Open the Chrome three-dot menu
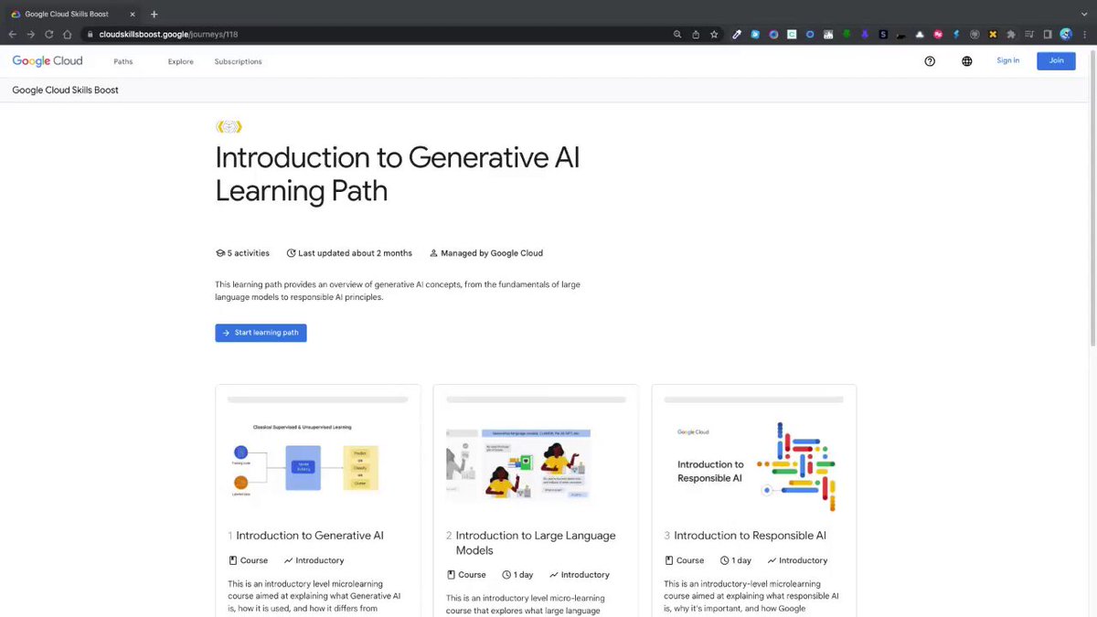Image resolution: width=1097 pixels, height=617 pixels. pos(1084,34)
